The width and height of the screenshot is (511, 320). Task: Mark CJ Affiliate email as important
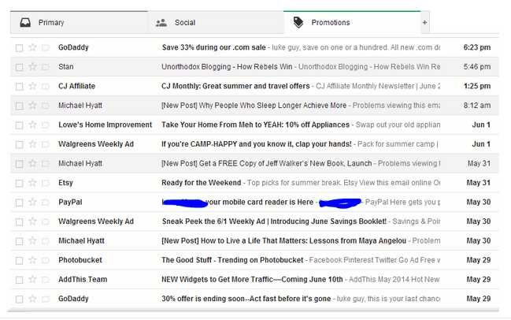coord(46,86)
